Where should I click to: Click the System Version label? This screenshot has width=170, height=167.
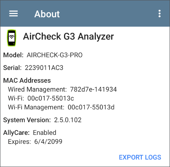pos(27,120)
